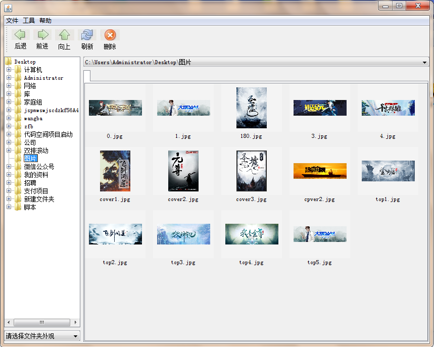Open the 请选择文件夹外观 dropdown

pyautogui.click(x=75, y=336)
